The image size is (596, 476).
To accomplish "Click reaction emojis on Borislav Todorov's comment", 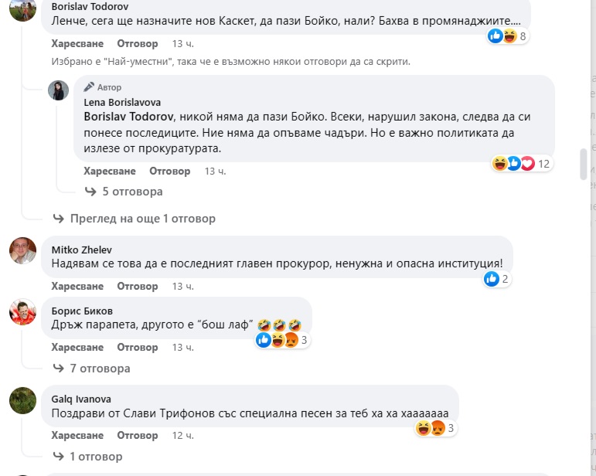I will click(502, 36).
